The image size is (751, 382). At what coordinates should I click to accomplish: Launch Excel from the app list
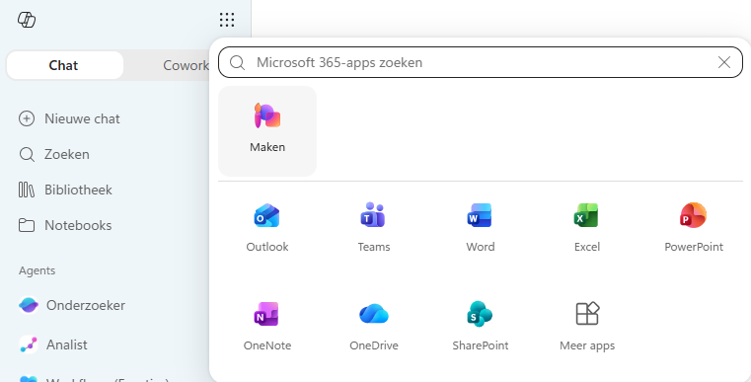(587, 227)
